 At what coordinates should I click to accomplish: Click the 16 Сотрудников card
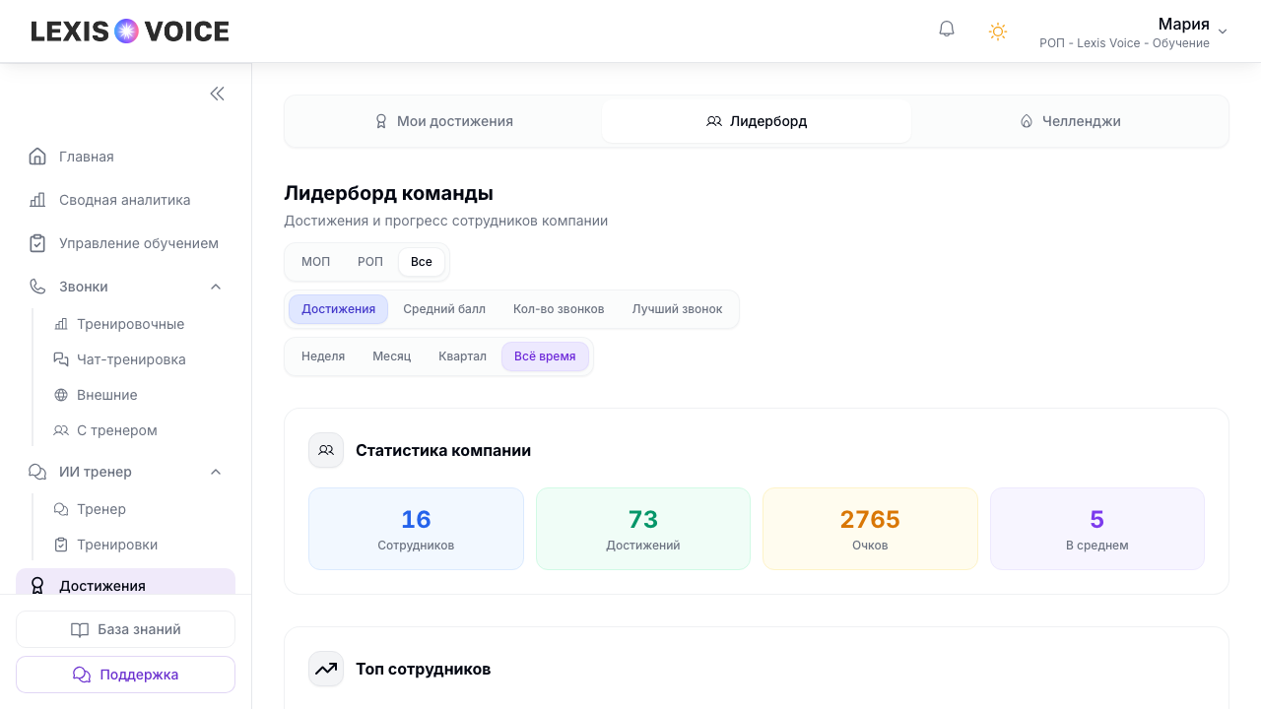pos(416,529)
